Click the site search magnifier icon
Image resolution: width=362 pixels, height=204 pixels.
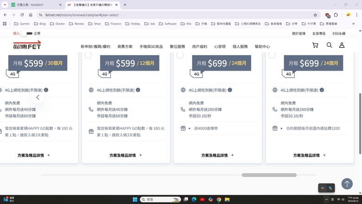pyautogui.click(x=329, y=45)
